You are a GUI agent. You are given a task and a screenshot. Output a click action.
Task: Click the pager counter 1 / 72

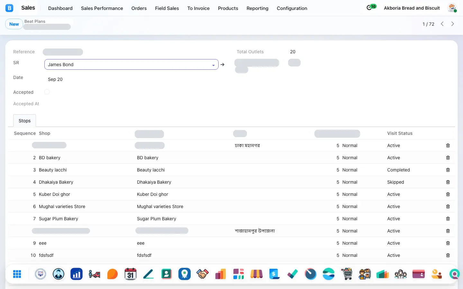(428, 24)
